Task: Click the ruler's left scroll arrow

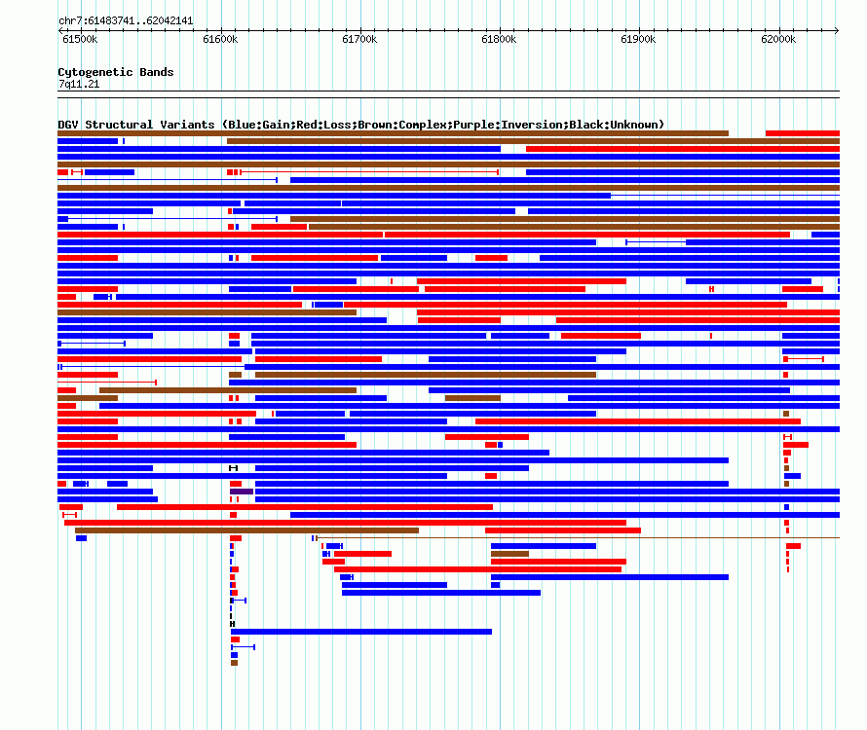Action: pos(60,31)
